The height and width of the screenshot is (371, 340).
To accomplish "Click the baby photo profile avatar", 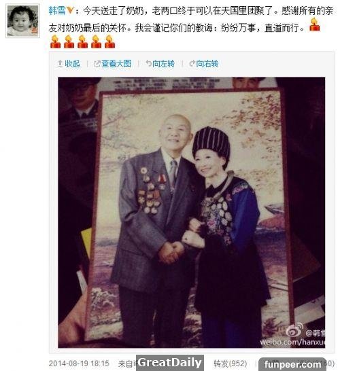I will pos(22,21).
